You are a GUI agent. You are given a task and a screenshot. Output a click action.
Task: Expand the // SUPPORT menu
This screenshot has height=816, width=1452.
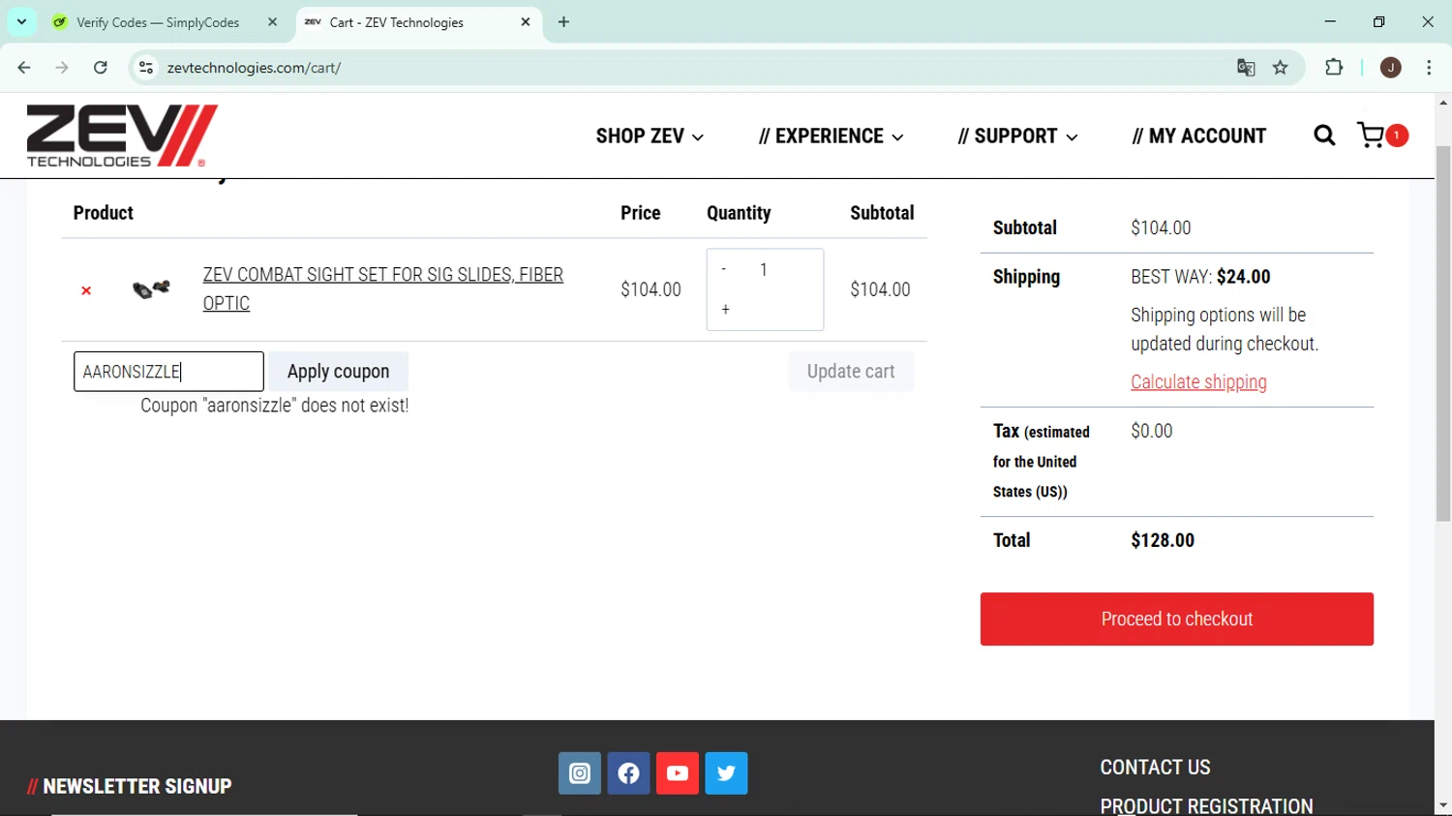point(1017,136)
